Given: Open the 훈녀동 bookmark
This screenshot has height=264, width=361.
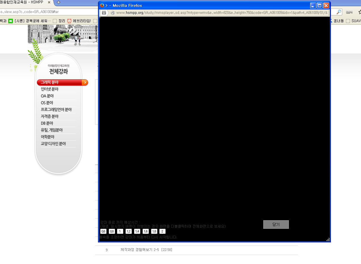Looking at the screenshot, I should point(337,21).
